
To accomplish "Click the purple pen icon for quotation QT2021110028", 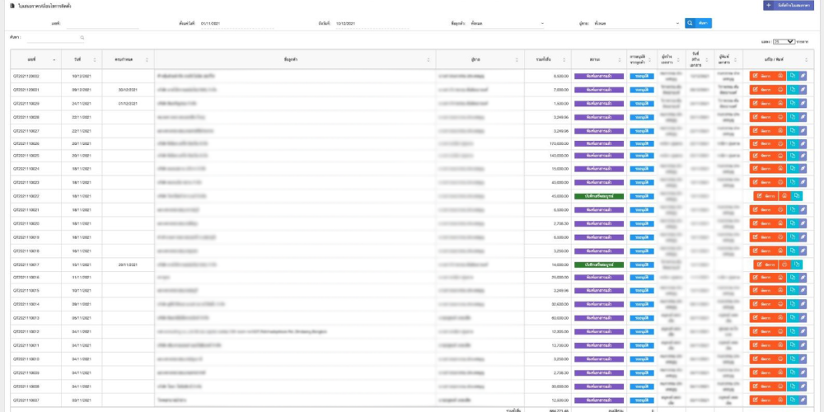I will [x=803, y=117].
